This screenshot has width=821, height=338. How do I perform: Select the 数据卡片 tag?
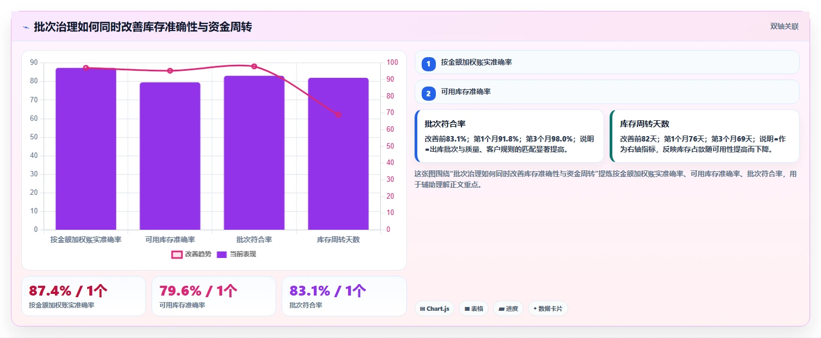pos(548,309)
